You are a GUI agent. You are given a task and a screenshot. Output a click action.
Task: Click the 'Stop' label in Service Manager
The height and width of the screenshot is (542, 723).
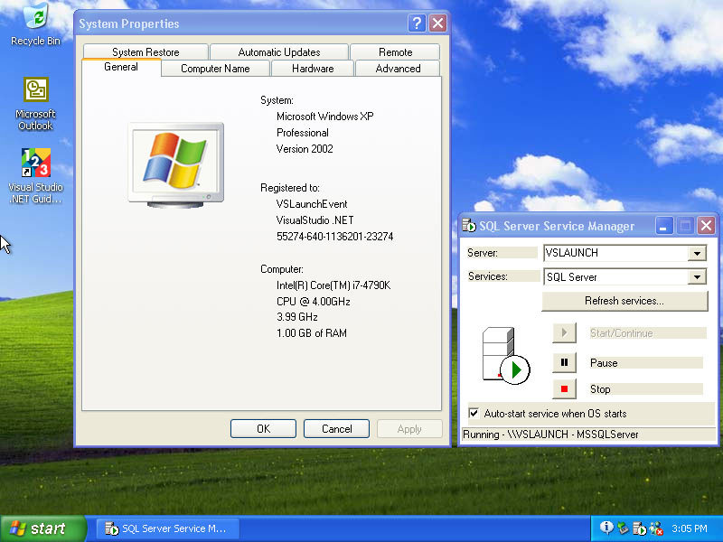pyautogui.click(x=600, y=389)
